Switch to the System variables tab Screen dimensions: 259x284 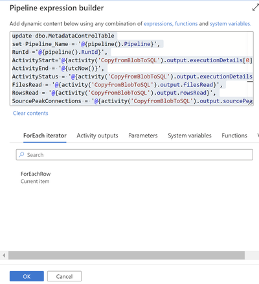click(x=190, y=136)
